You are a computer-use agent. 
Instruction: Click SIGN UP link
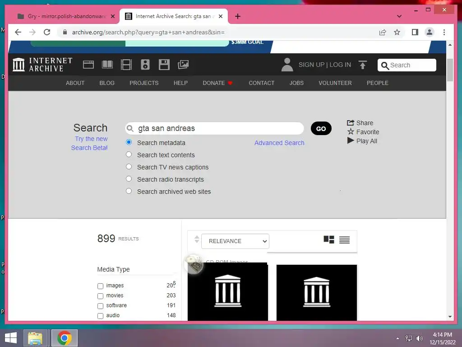click(311, 65)
